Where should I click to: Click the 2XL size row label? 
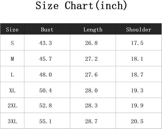click(x=12, y=106)
